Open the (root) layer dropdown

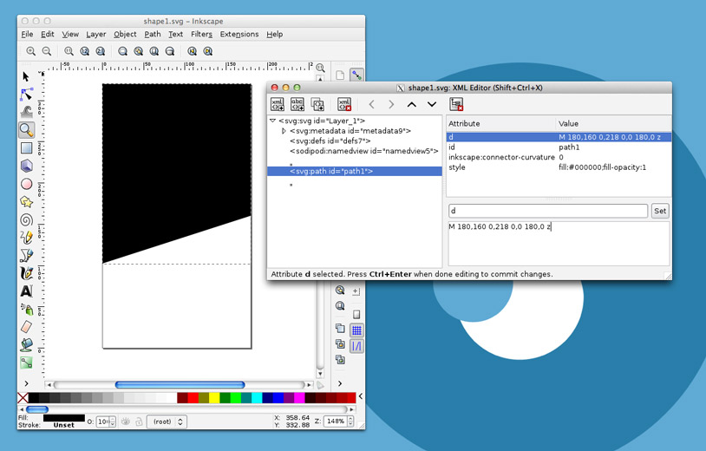pos(167,422)
